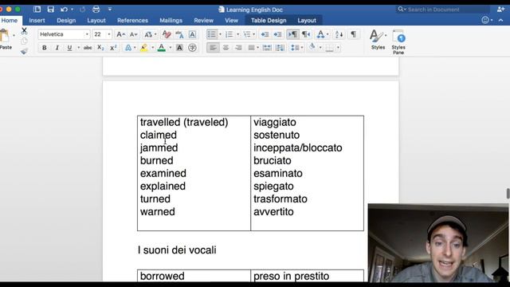Toggle Align Right
The height and width of the screenshot is (287, 510).
[x=238, y=48]
